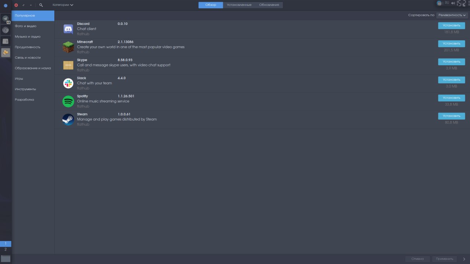Click the 181,8 MB size label

(451, 32)
